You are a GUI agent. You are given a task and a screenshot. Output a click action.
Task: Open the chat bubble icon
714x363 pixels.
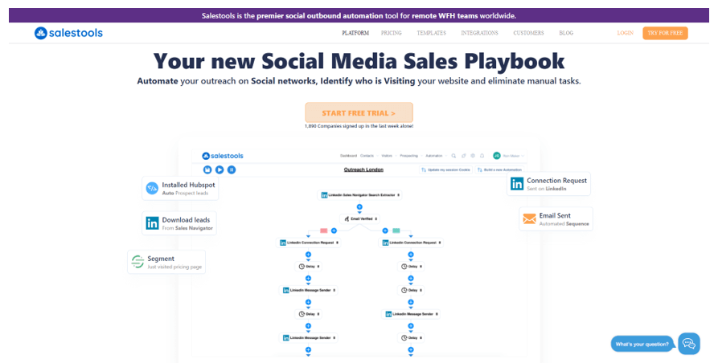(689, 344)
